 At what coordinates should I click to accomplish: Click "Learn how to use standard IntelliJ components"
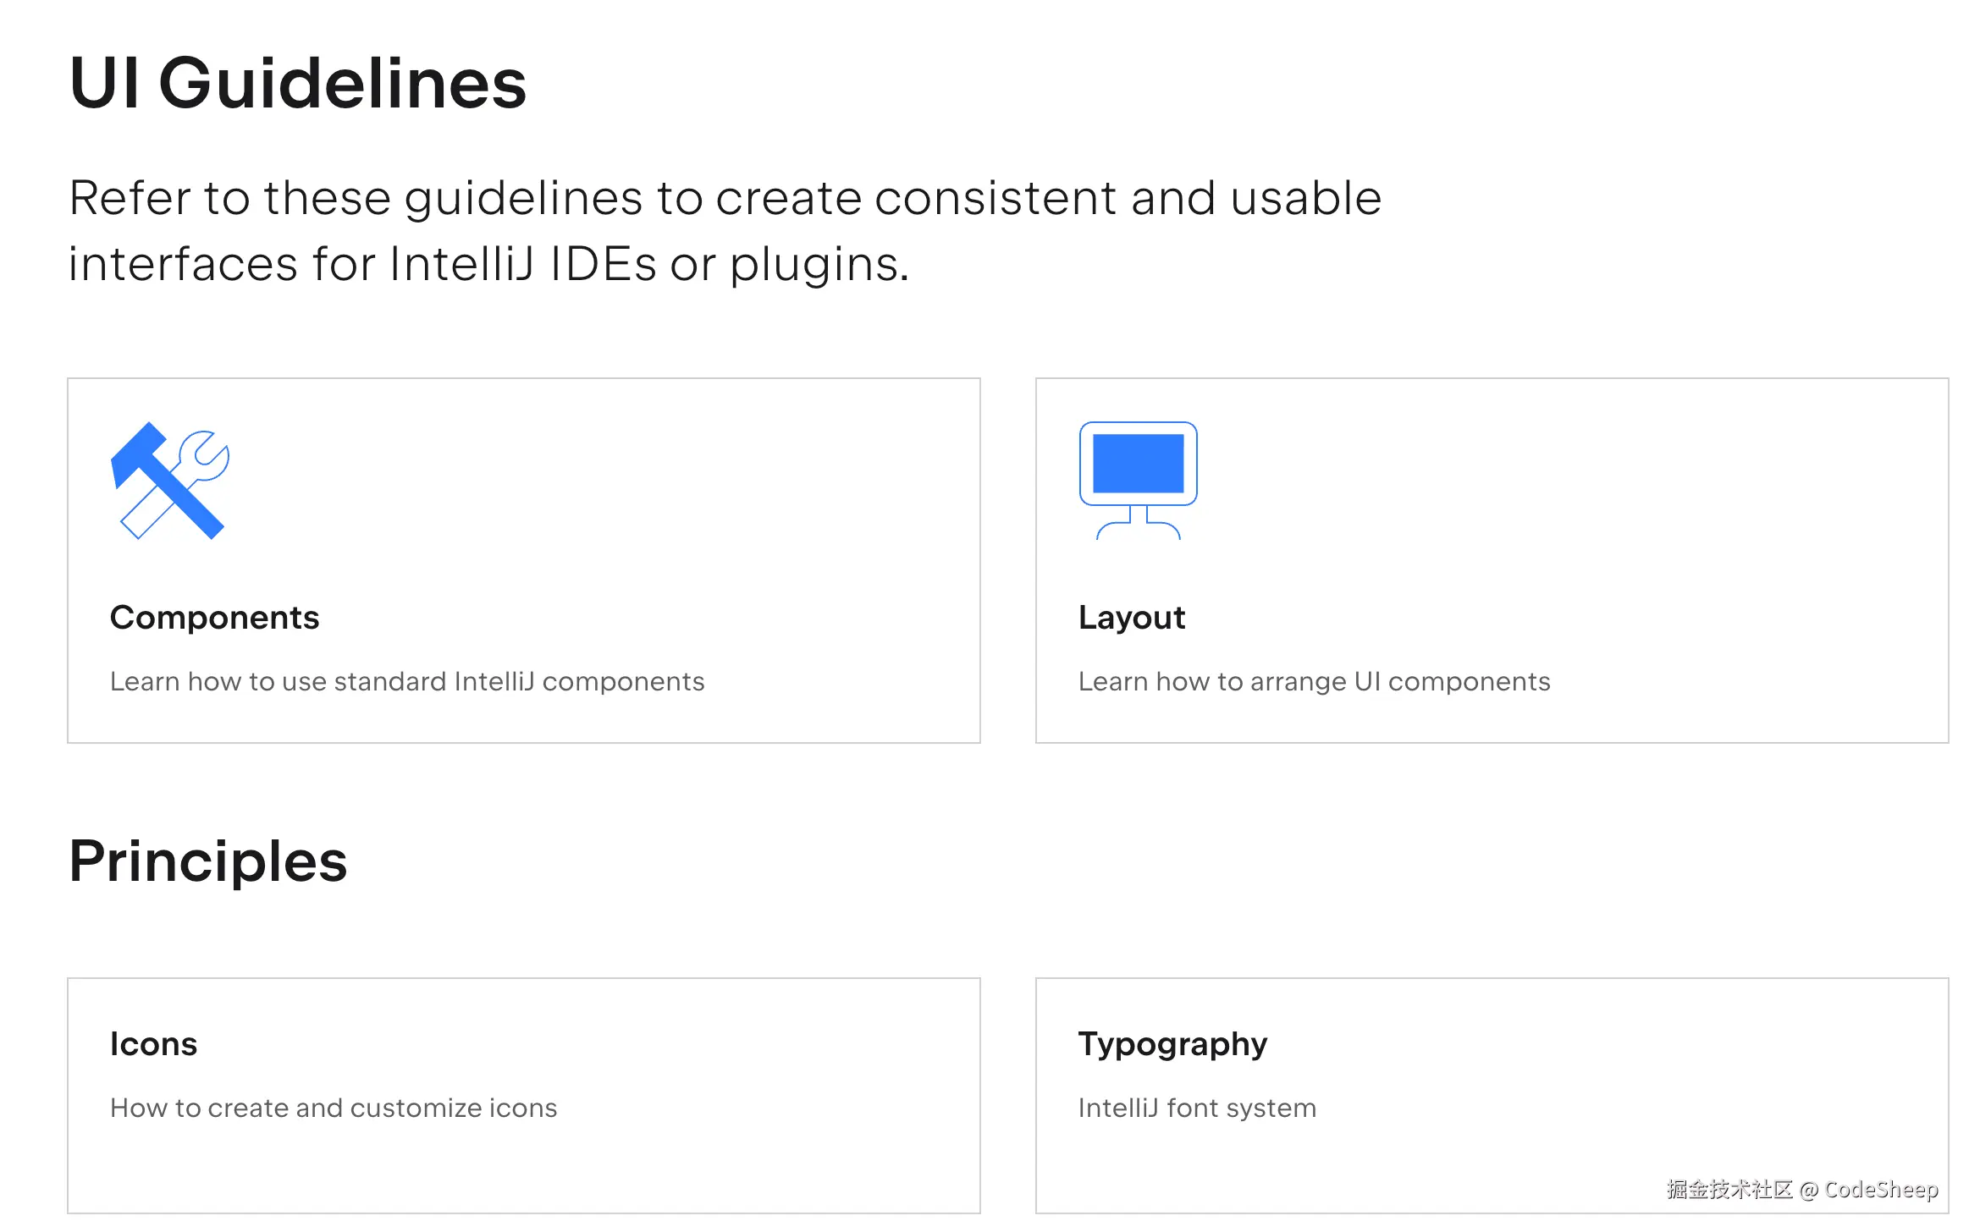tap(407, 682)
